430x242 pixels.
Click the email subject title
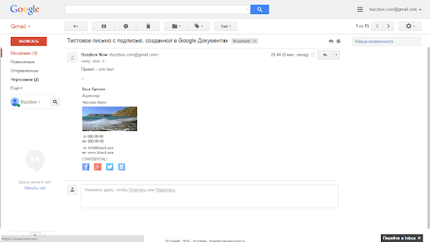point(148,40)
